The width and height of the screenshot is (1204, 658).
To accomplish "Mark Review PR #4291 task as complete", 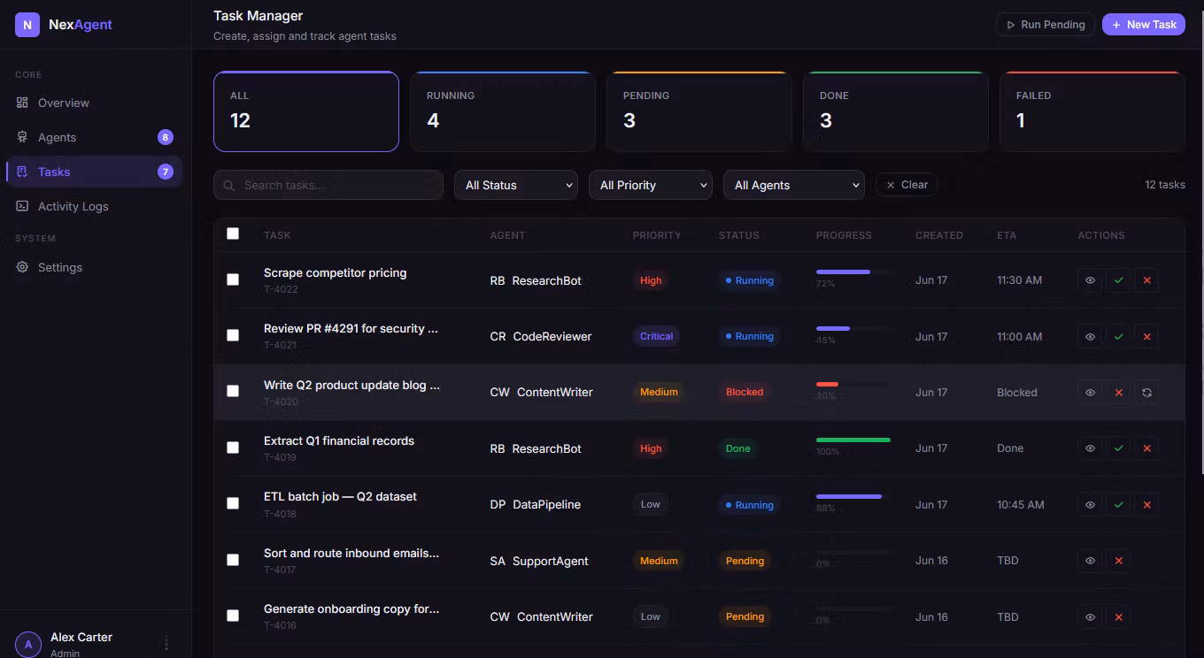I will click(x=1118, y=336).
